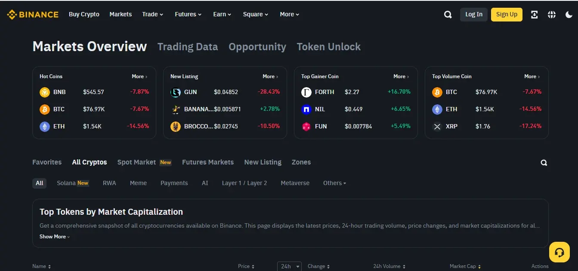578x271 pixels.
Task: Click the FORTH icon in Top Gainer Coin
Action: [x=306, y=92]
